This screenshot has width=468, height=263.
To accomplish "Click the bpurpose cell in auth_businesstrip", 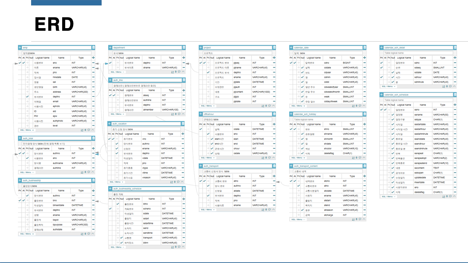I will pos(61,224).
